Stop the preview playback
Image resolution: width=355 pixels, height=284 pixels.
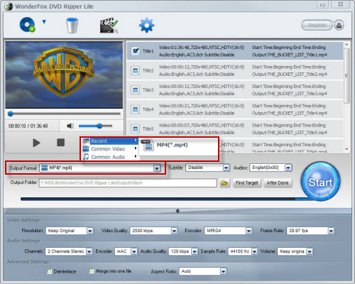tap(60, 143)
